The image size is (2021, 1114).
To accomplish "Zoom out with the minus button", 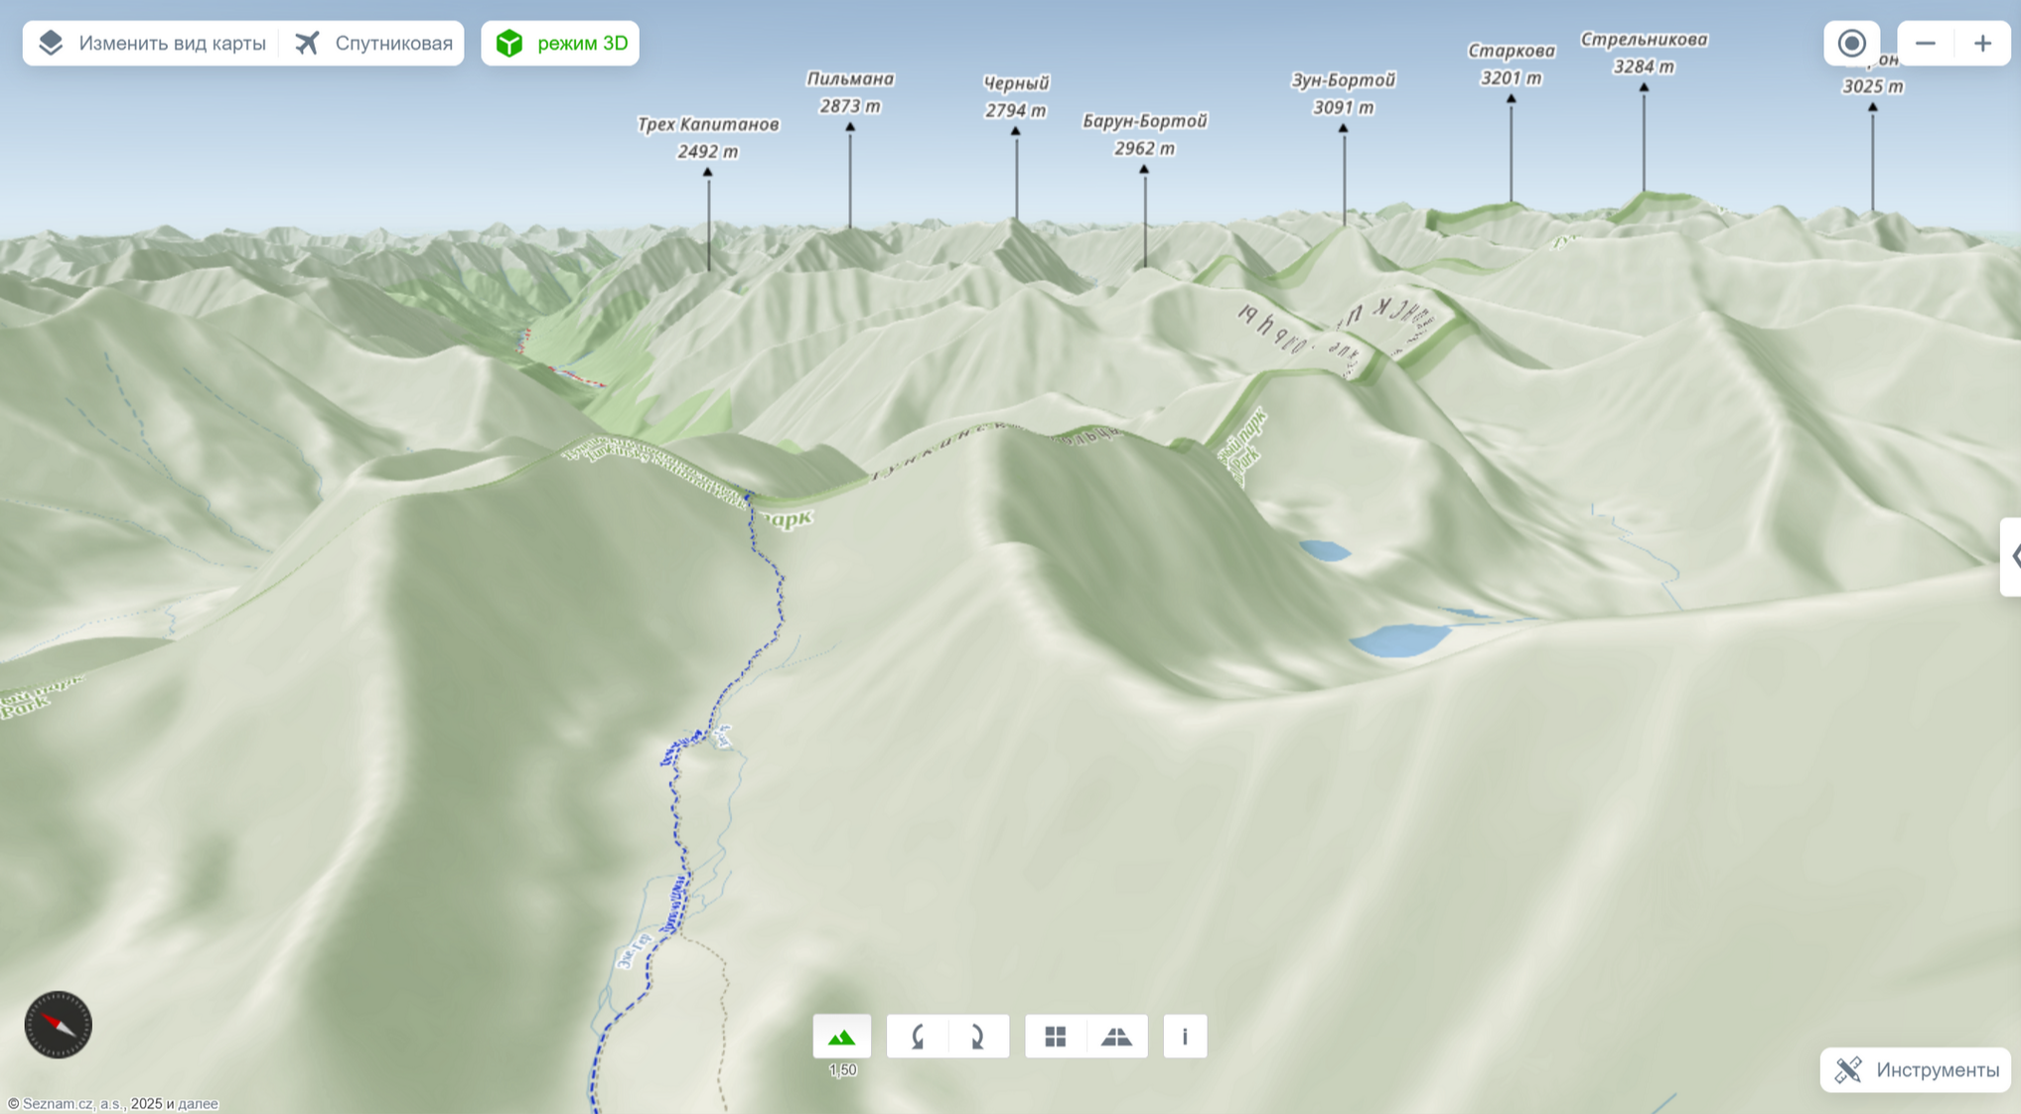I will point(1925,44).
